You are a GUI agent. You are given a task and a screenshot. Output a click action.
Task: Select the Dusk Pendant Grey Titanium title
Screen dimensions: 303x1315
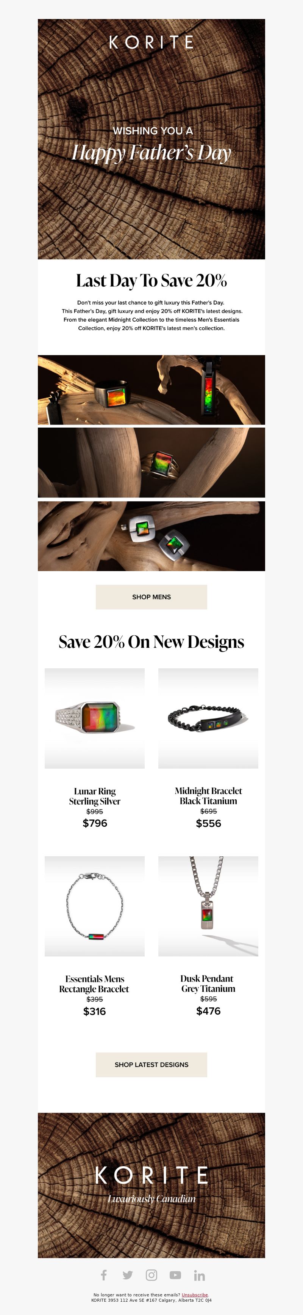[x=208, y=983]
